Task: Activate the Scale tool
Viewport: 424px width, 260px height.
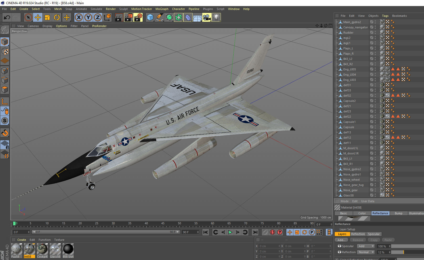Action: pyautogui.click(x=47, y=18)
